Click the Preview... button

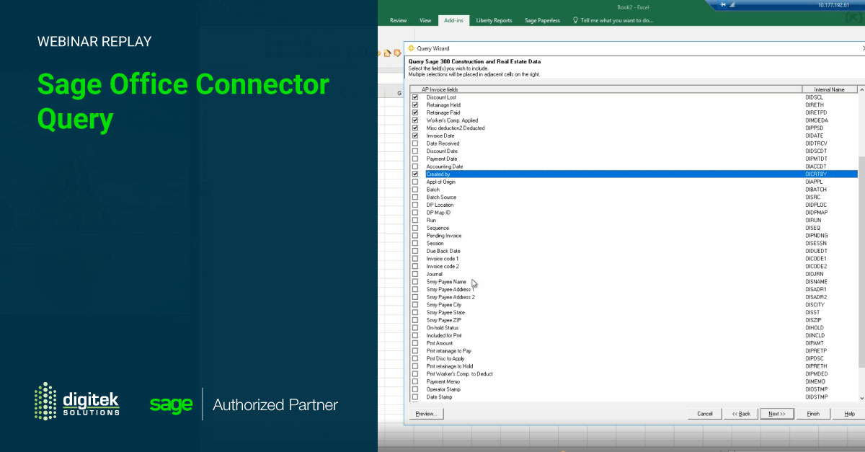(x=427, y=414)
